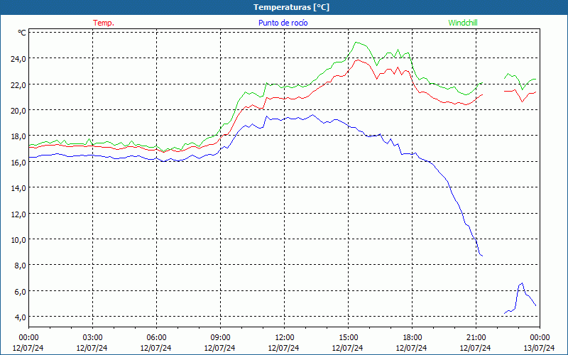The height and width of the screenshot is (355, 568).
Task: Click the '18:00' time axis label
Action: point(412,338)
